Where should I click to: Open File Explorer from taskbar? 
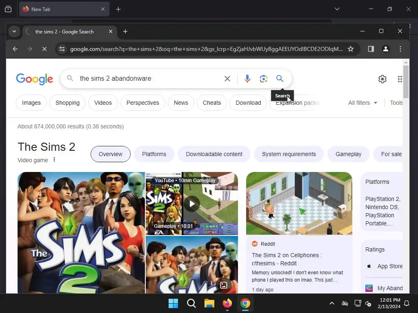point(209,303)
